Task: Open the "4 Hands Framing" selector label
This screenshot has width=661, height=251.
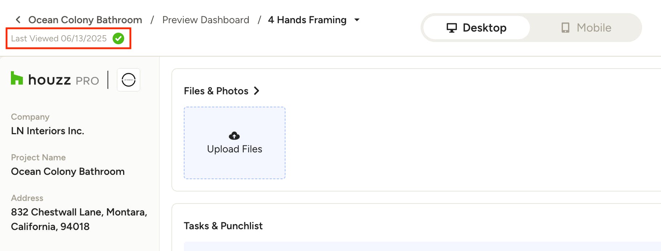Action: pos(307,20)
